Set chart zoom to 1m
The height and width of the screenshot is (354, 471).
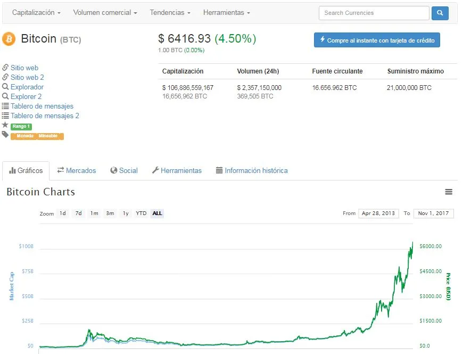pos(94,213)
